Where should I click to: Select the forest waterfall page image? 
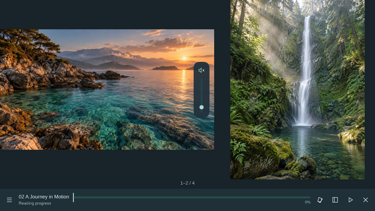point(297,90)
